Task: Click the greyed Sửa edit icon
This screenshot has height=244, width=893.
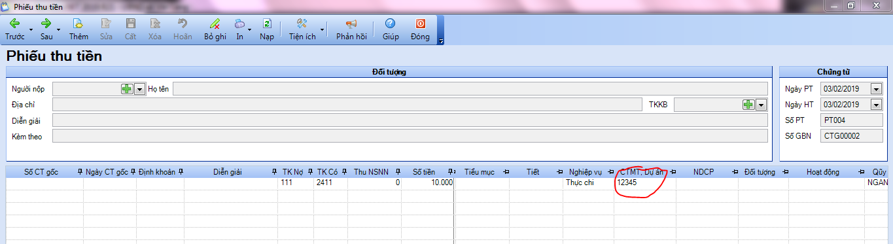Action: pos(106,24)
